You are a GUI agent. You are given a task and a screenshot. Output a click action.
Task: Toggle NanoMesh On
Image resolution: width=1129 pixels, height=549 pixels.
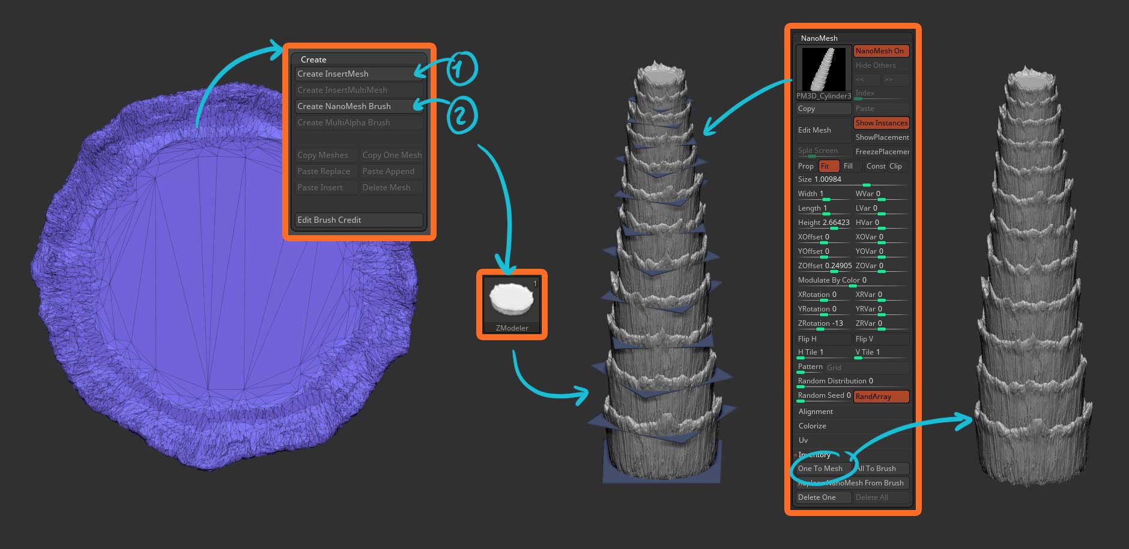(881, 51)
